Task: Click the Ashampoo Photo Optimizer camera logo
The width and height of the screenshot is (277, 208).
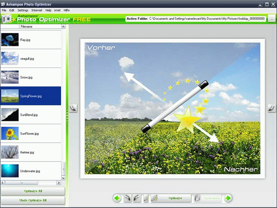Action: click(7, 19)
